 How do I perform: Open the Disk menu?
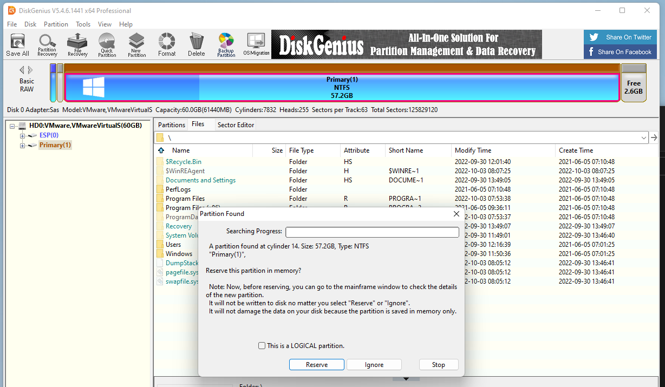point(30,24)
